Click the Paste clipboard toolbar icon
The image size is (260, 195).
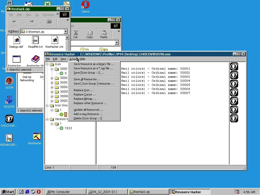point(104,34)
